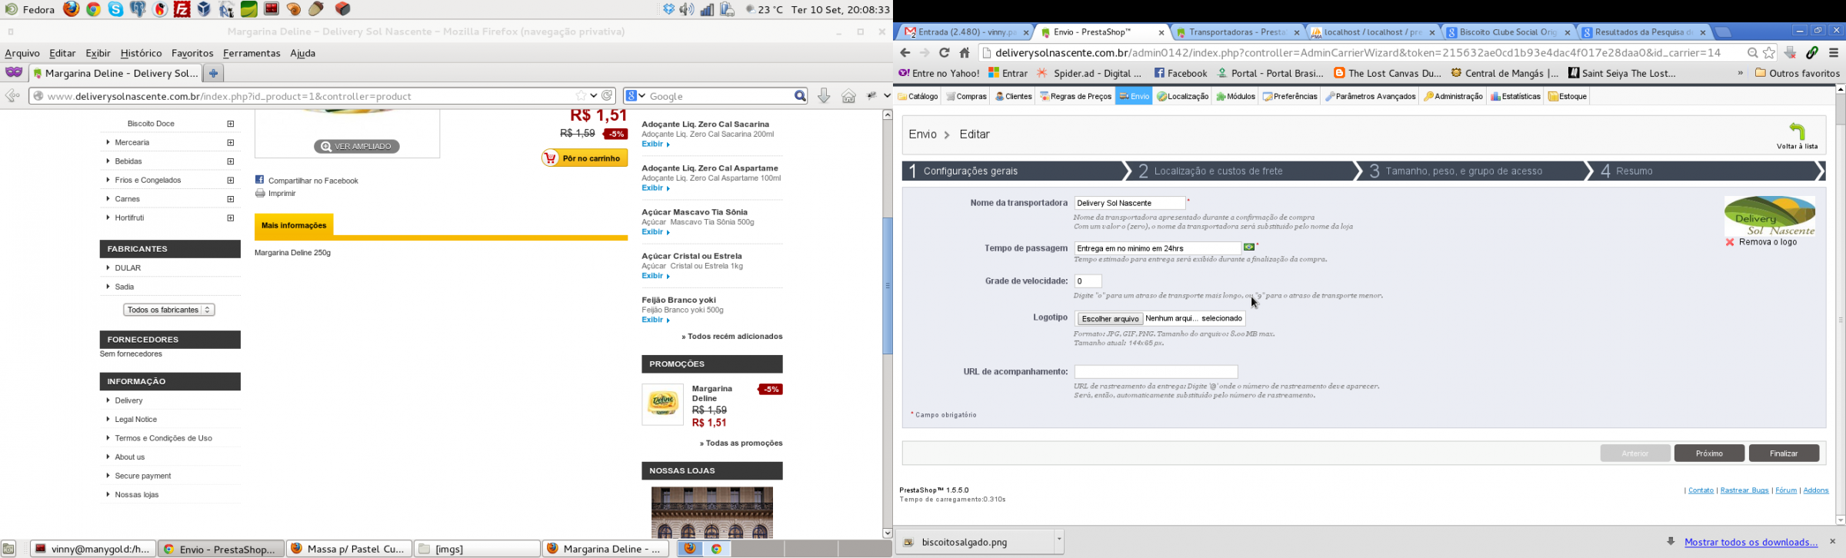This screenshot has height=558, width=1846.
Task: Open a new tab in Firefox
Action: [214, 73]
